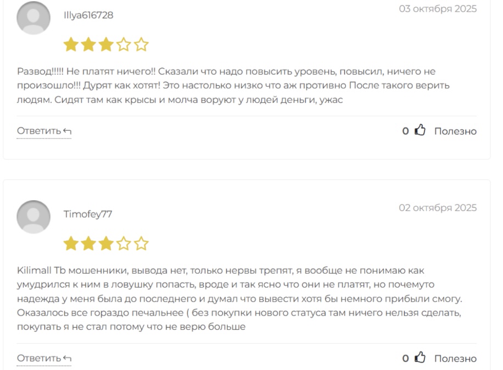Click the 03 октября 2025 date
Viewport: 503px width, 370px height.
(438, 9)
